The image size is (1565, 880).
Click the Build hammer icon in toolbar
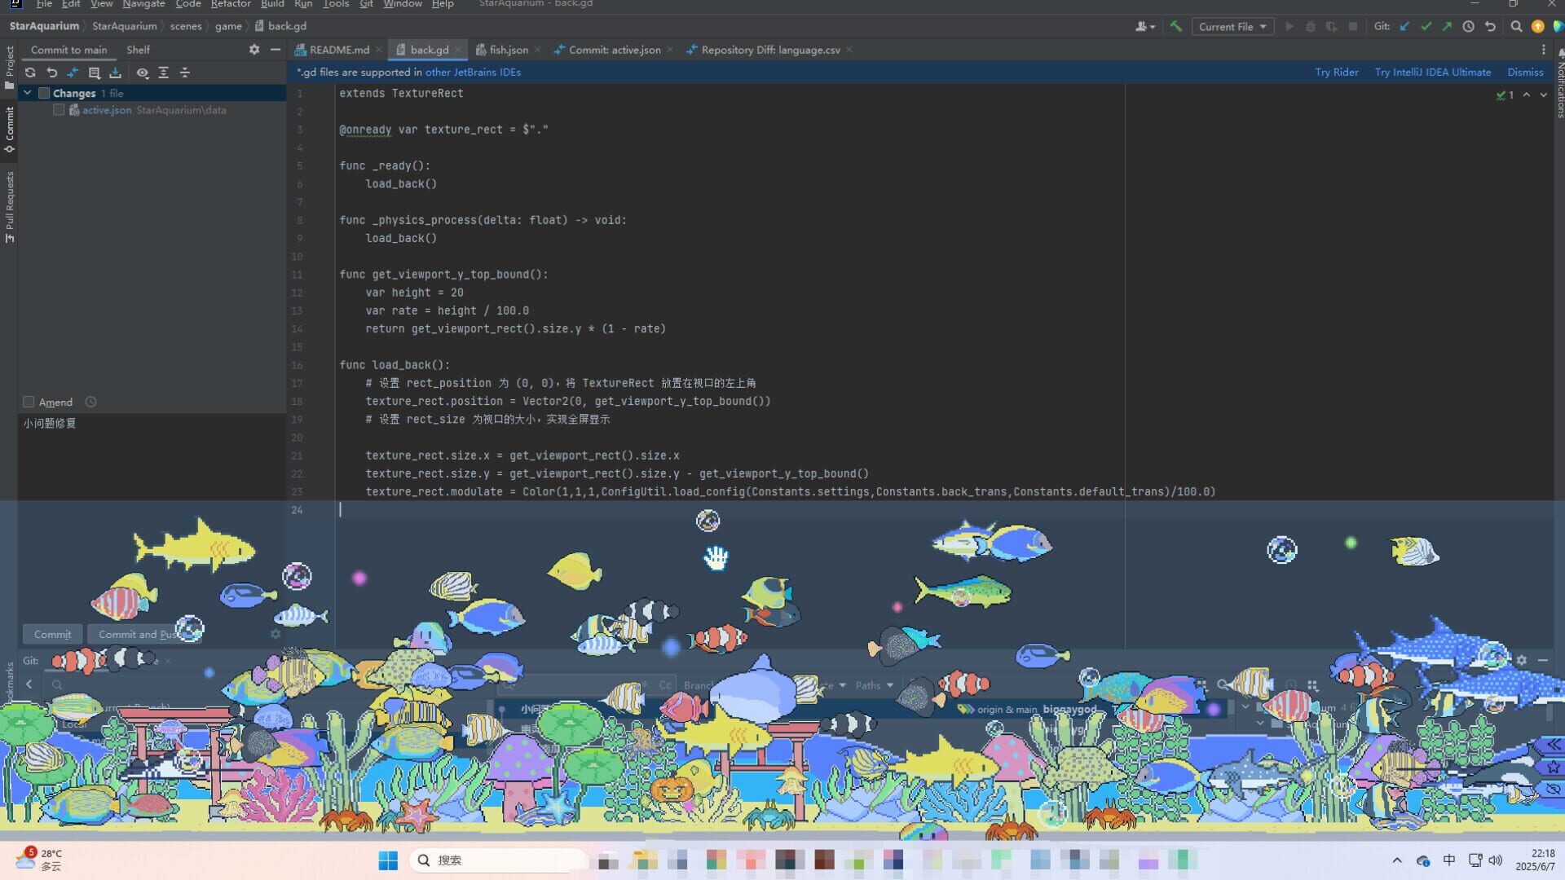tap(1176, 26)
